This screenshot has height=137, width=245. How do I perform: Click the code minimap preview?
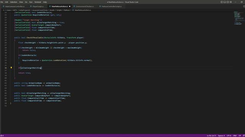coord(238,18)
